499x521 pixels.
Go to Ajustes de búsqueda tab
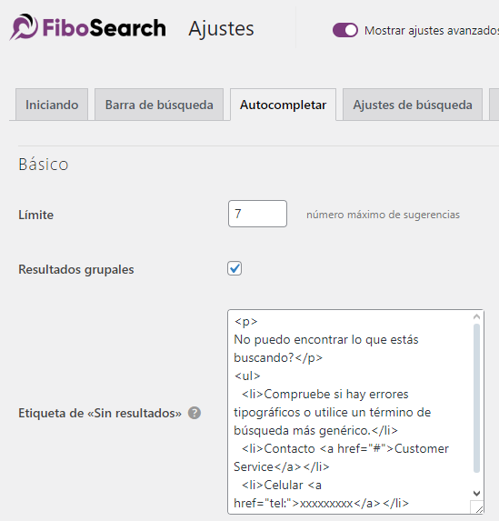click(413, 105)
